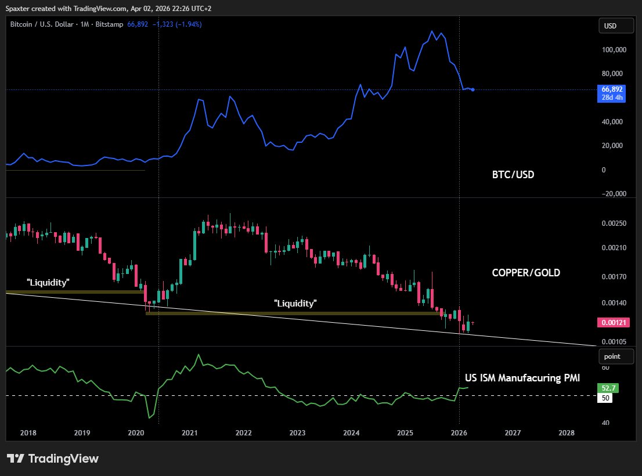Image resolution: width=642 pixels, height=476 pixels.
Task: Click the −1,323 (−1.94%) change value
Action: pyautogui.click(x=177, y=24)
